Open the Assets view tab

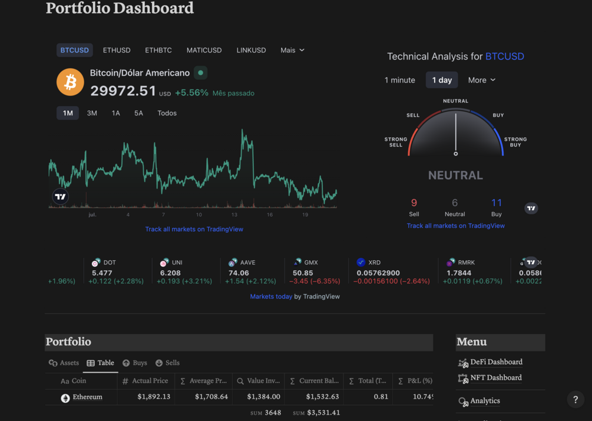pos(64,363)
